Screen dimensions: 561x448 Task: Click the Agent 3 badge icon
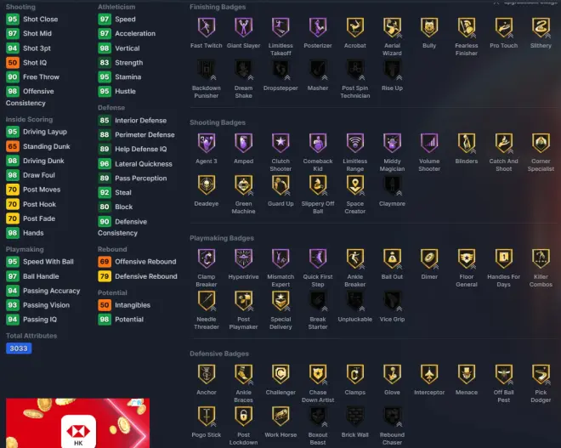click(207, 143)
